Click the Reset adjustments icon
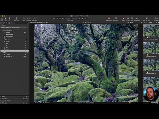 [24, 19]
